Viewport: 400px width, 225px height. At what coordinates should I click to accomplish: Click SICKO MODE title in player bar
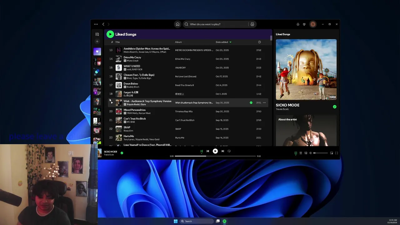click(x=110, y=152)
